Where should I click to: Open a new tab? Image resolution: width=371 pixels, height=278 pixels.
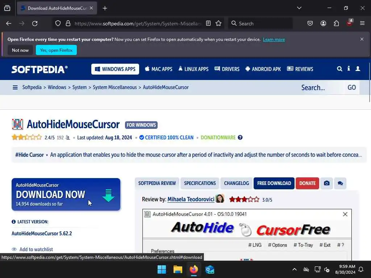point(105,8)
